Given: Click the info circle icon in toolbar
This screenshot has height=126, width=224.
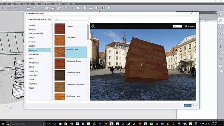Looking at the screenshot, I should [109, 8].
